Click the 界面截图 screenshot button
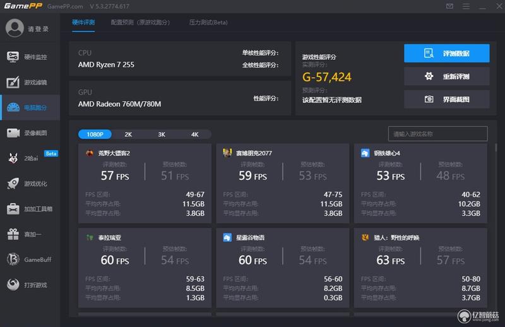This screenshot has height=327, width=505. [x=447, y=99]
